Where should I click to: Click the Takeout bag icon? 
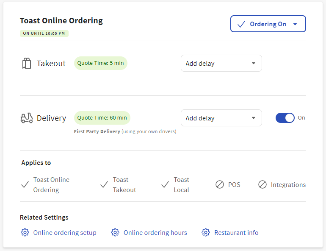coord(27,64)
